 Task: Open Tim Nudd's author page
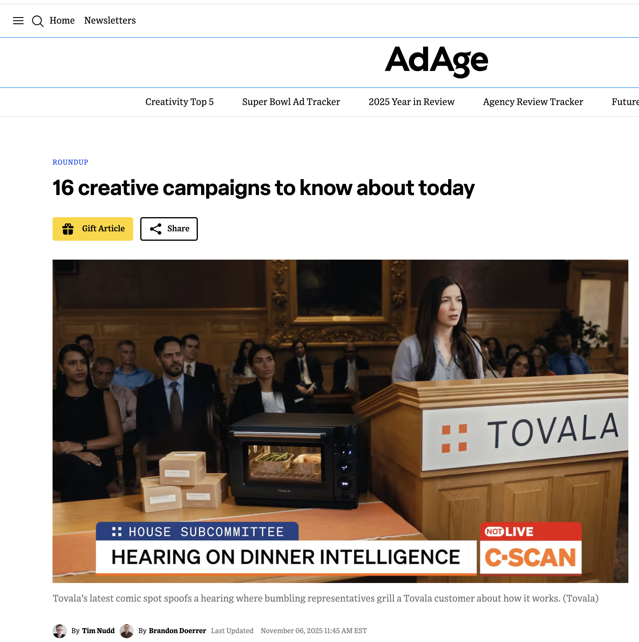pyautogui.click(x=98, y=630)
